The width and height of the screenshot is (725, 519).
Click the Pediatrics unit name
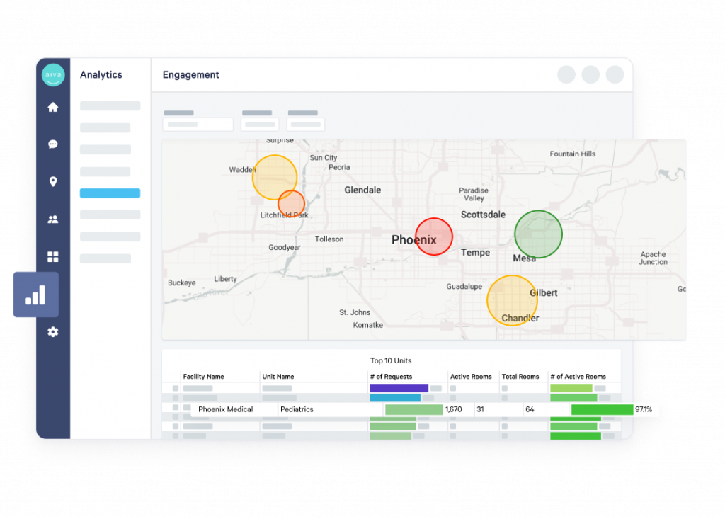click(297, 409)
